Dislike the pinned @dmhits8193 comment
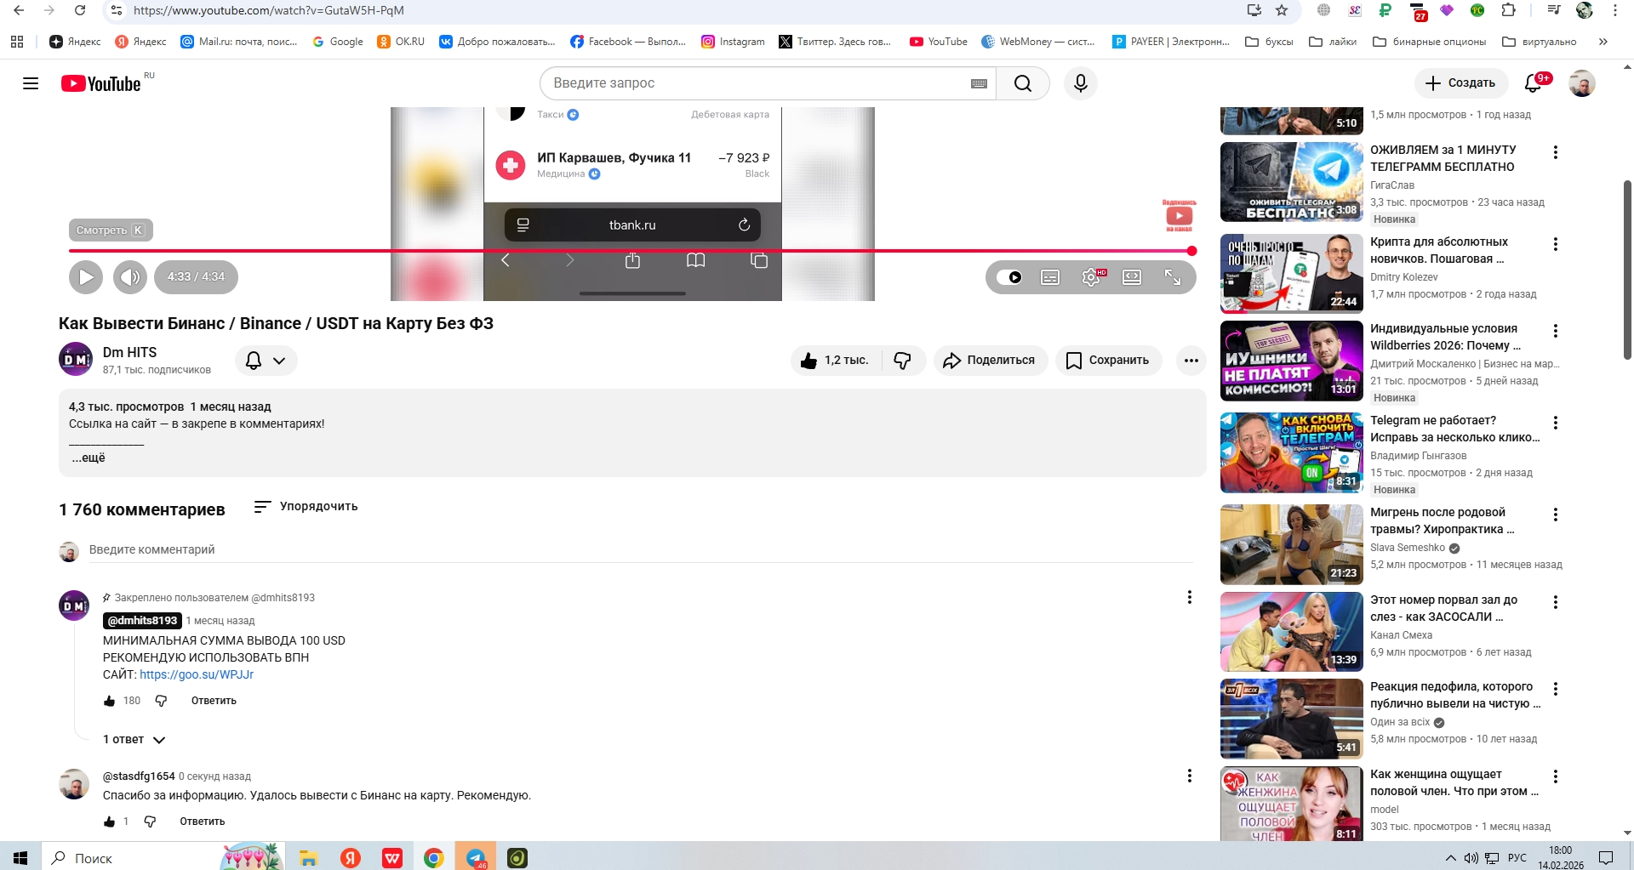Screen dimensions: 1634x870 click(161, 701)
